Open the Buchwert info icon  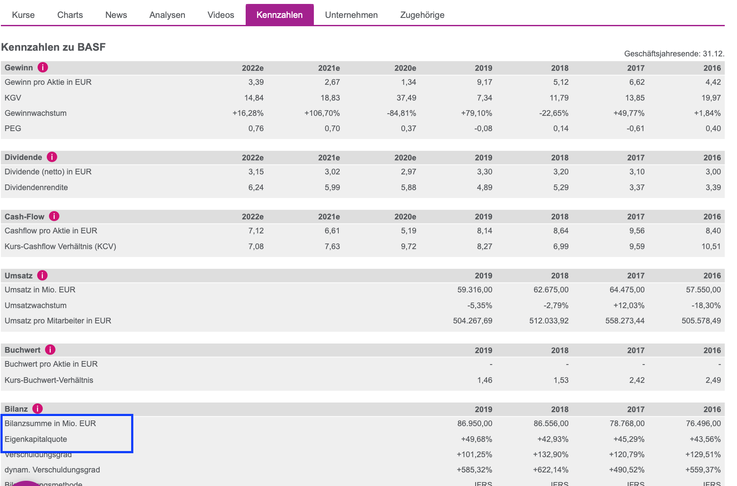click(50, 350)
